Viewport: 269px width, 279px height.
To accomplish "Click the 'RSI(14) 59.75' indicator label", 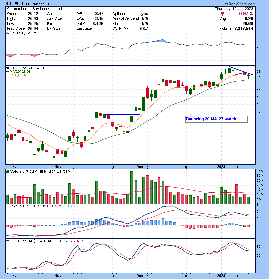I will tap(24, 33).
